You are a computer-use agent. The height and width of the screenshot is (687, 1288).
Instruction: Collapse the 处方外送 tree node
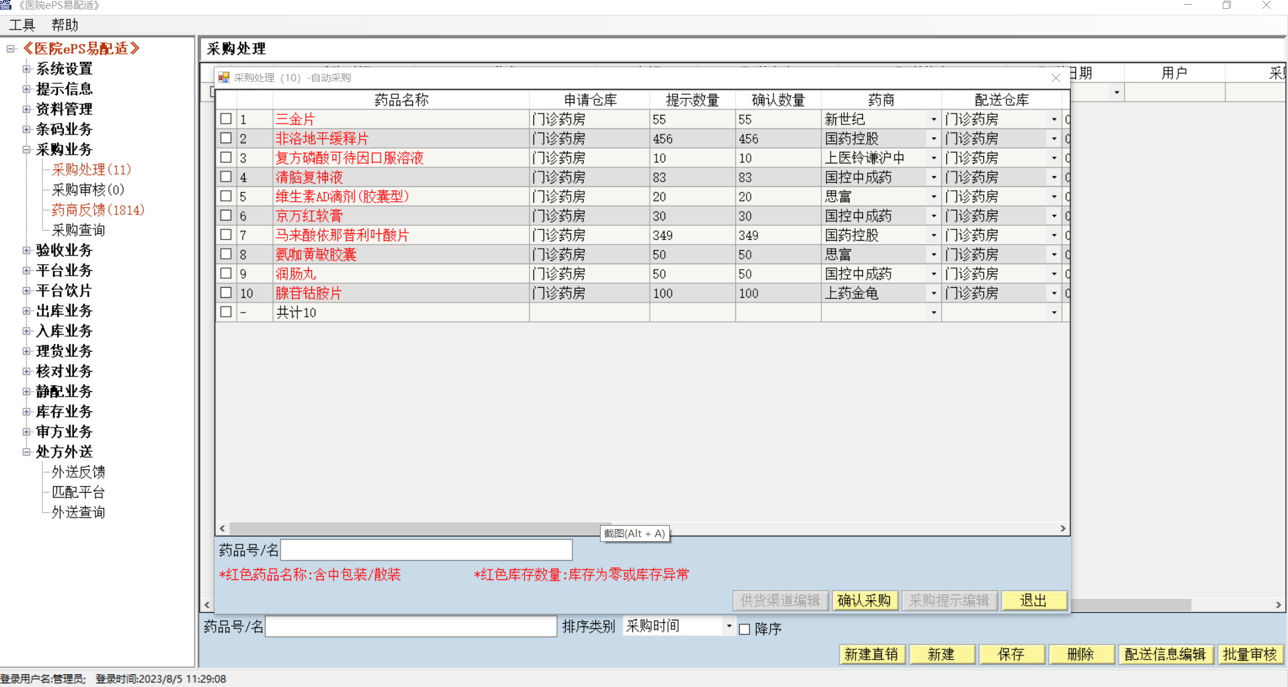(x=26, y=452)
